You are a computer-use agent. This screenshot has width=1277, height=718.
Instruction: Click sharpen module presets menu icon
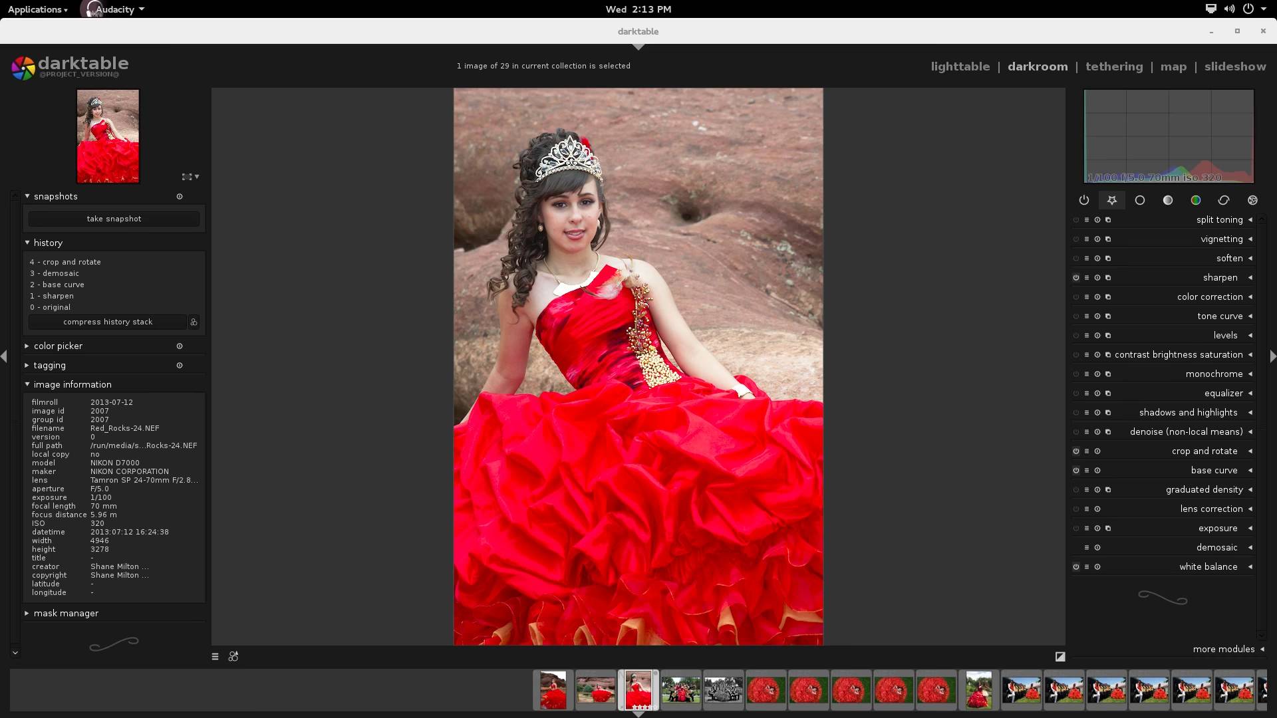click(x=1087, y=278)
